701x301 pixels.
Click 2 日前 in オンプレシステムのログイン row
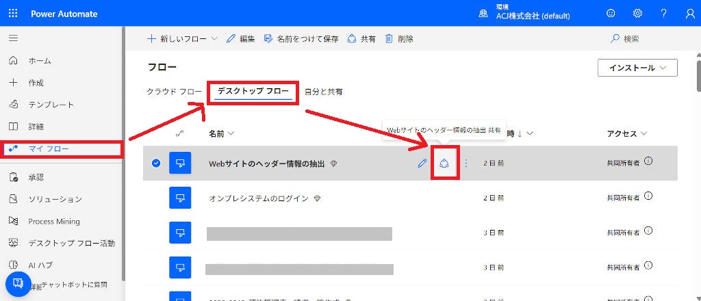tap(494, 198)
